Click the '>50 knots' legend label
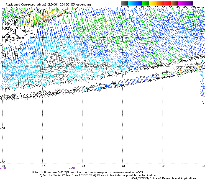This screenshot has width=205, height=180. pos(197,7)
